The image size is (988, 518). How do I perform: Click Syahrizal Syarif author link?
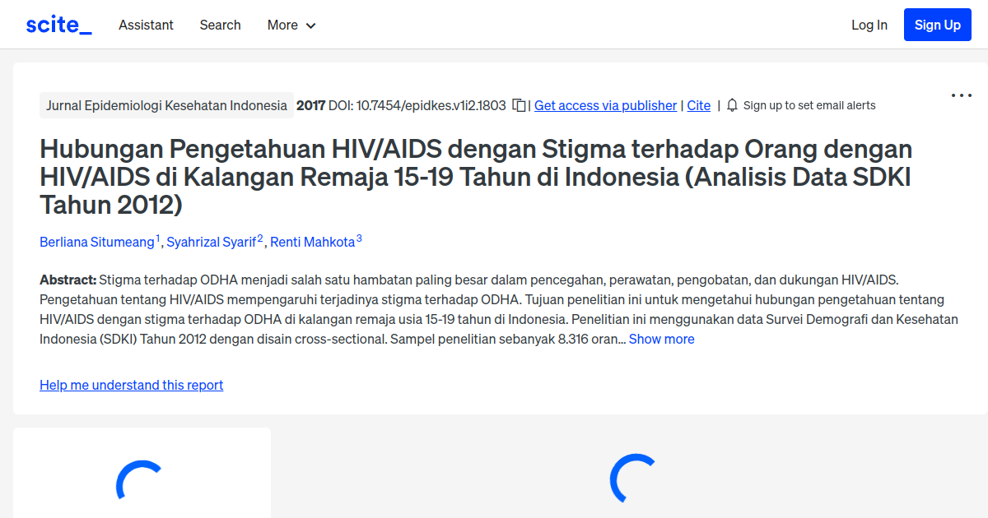212,242
